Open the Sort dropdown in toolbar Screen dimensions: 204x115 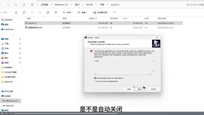tap(68, 12)
